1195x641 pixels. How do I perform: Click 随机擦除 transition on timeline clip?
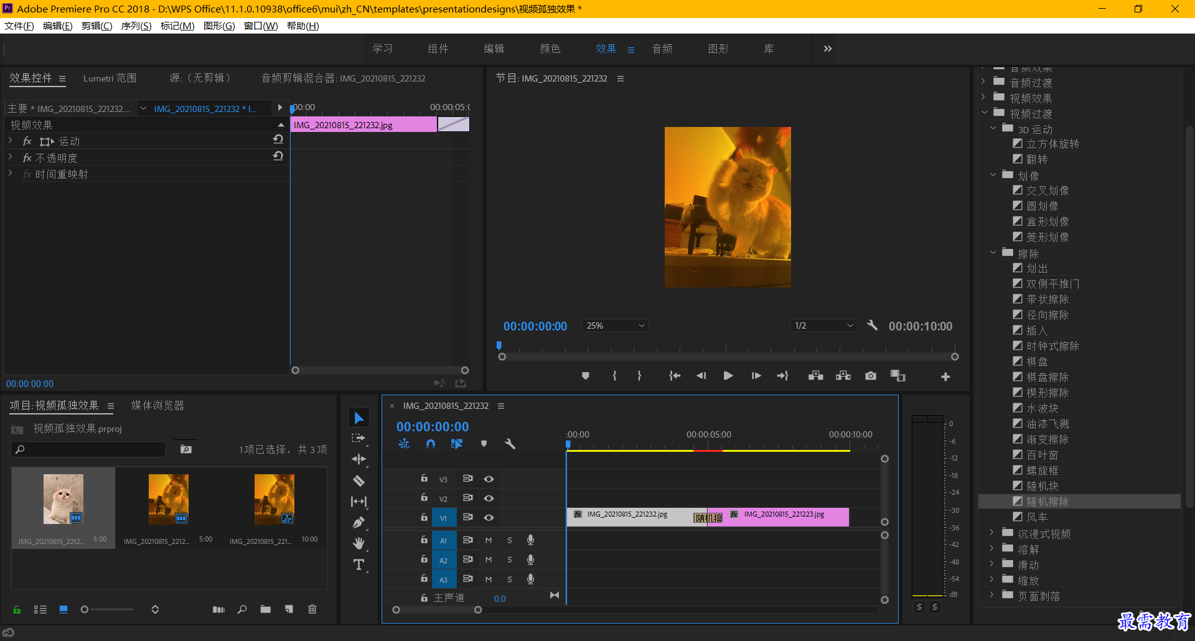(x=708, y=518)
